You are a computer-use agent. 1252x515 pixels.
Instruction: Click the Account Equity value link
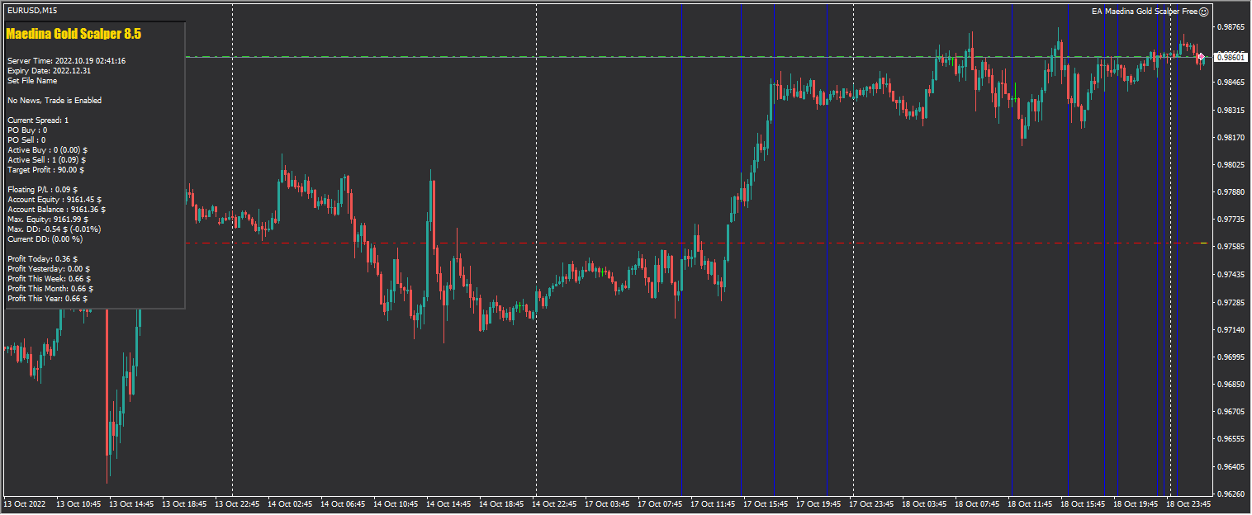[53, 199]
